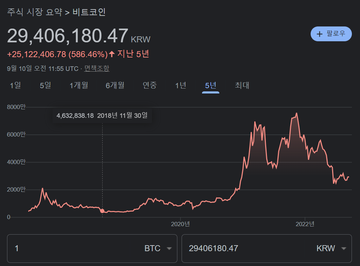Open the 주식 시장 요약 breadcrumb link
The width and height of the screenshot is (360, 266).
point(35,12)
